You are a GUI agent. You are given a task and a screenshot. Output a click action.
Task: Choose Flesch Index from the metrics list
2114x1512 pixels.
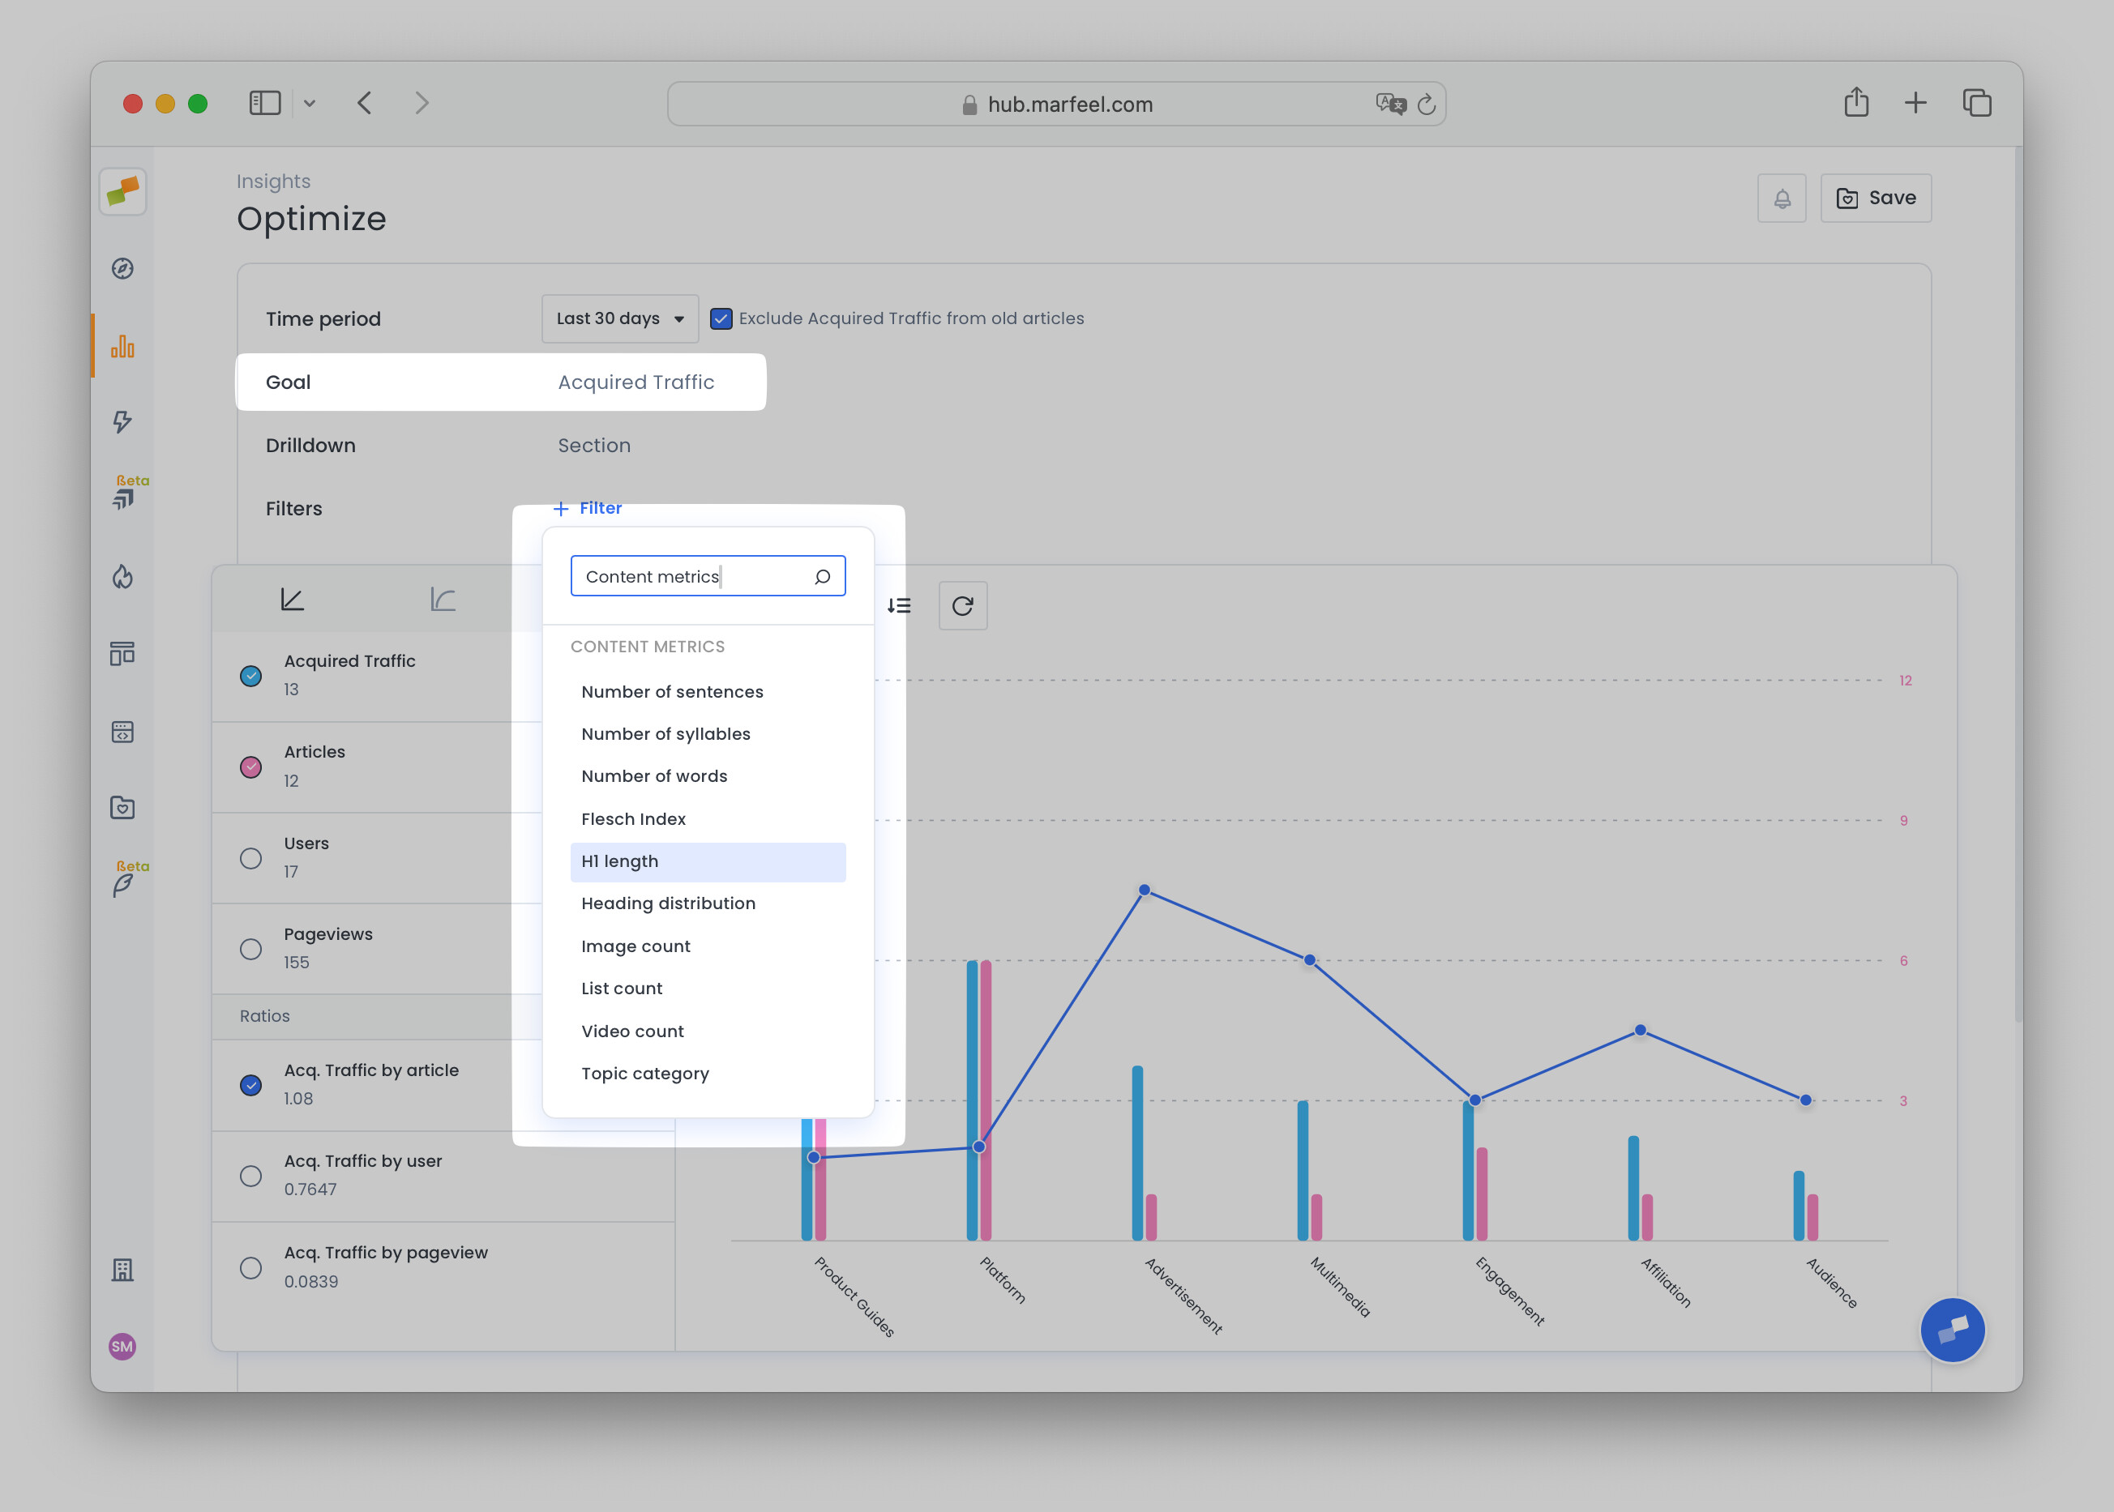pos(633,818)
